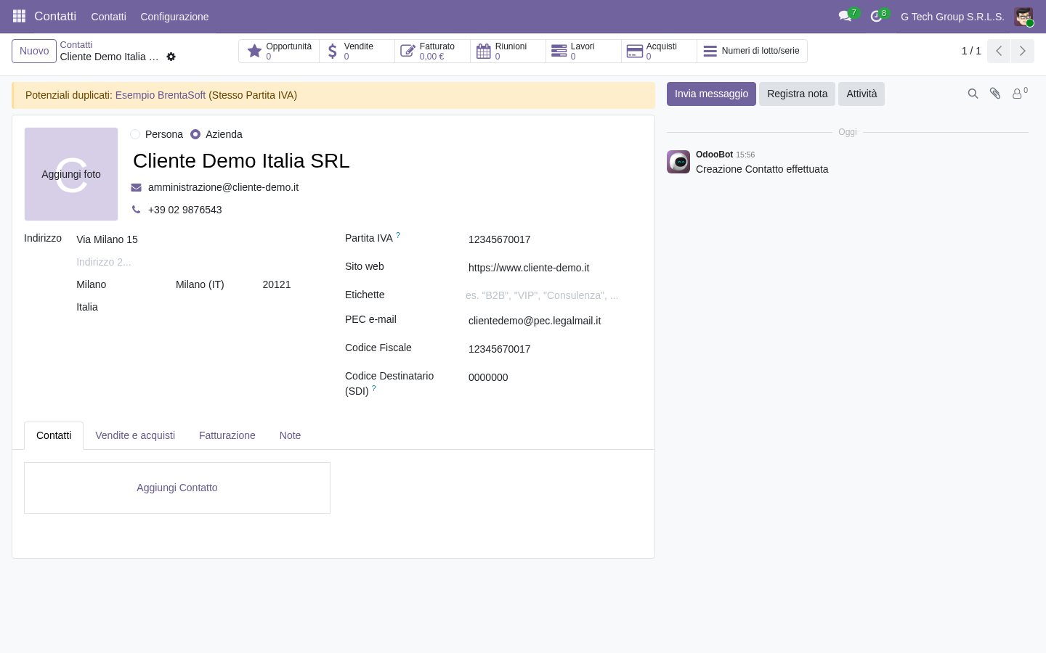This screenshot has height=653, width=1046.
Task: Click the Indirizzo 2 field
Action: [196, 262]
